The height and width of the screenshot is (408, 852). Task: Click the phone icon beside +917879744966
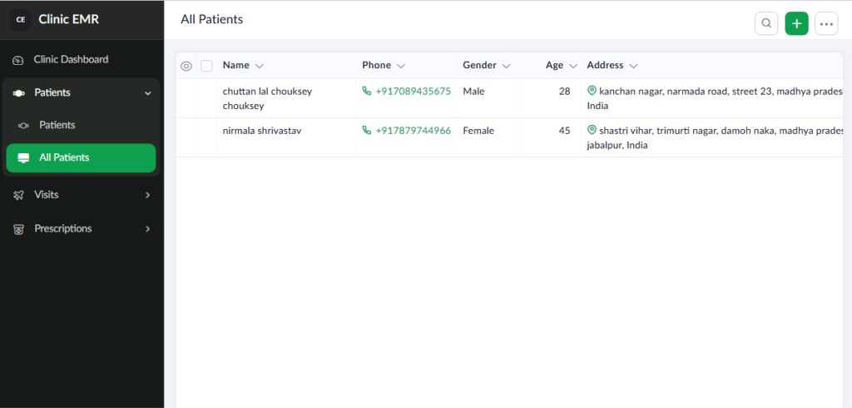[367, 131]
